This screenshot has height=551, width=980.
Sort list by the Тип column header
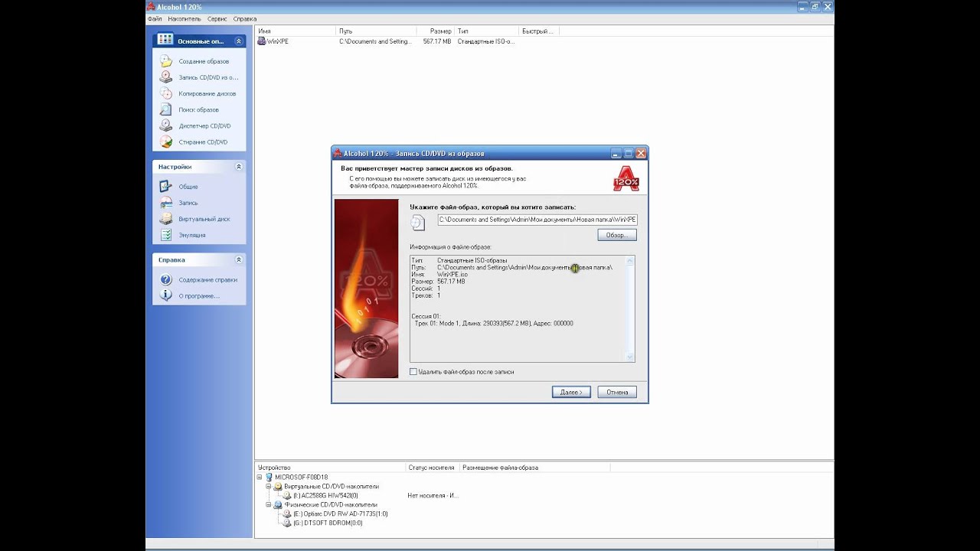[486, 31]
